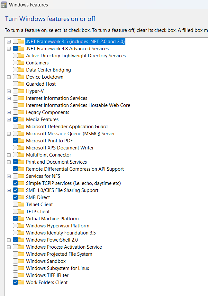Viewport: 208px width, 296px height.
Task: Select the Simple TCPIP services row
Action: [73, 183]
